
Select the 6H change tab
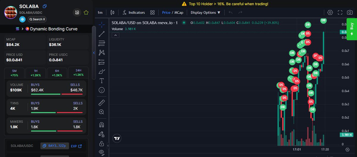(57, 73)
